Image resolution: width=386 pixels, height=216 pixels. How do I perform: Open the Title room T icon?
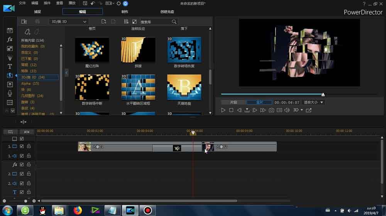point(10,66)
